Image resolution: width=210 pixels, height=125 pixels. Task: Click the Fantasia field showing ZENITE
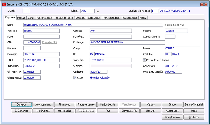(x=41, y=31)
